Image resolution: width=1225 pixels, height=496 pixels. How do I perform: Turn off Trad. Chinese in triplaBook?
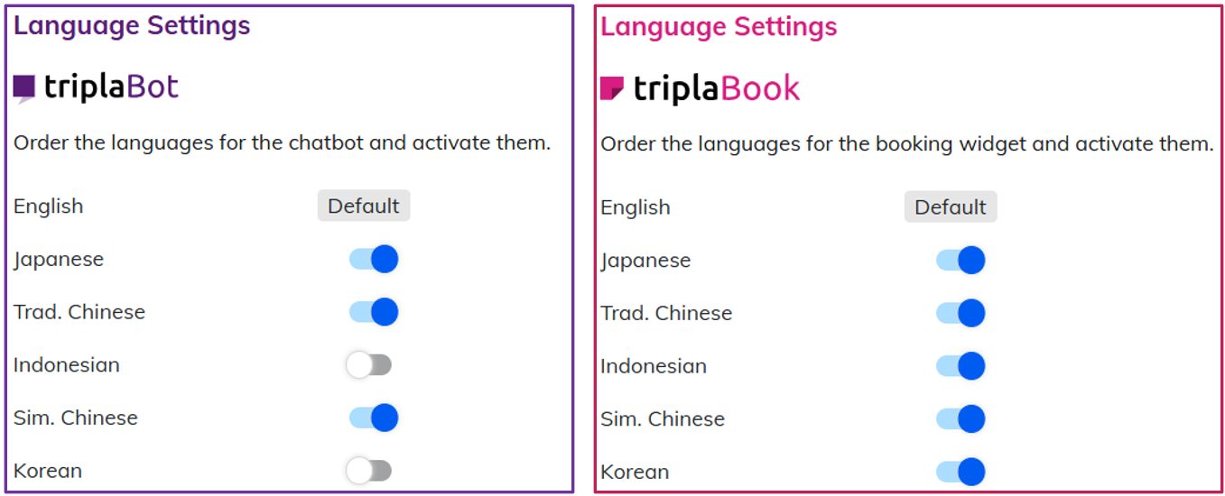pyautogui.click(x=960, y=313)
